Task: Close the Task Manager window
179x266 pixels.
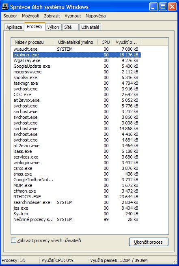Action: [x=172, y=7]
